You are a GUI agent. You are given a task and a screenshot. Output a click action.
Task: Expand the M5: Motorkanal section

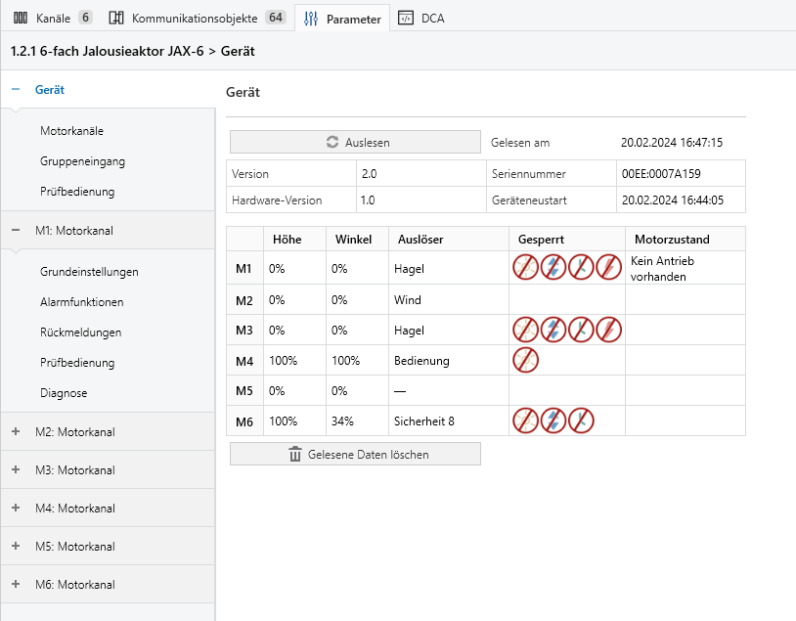(x=16, y=546)
